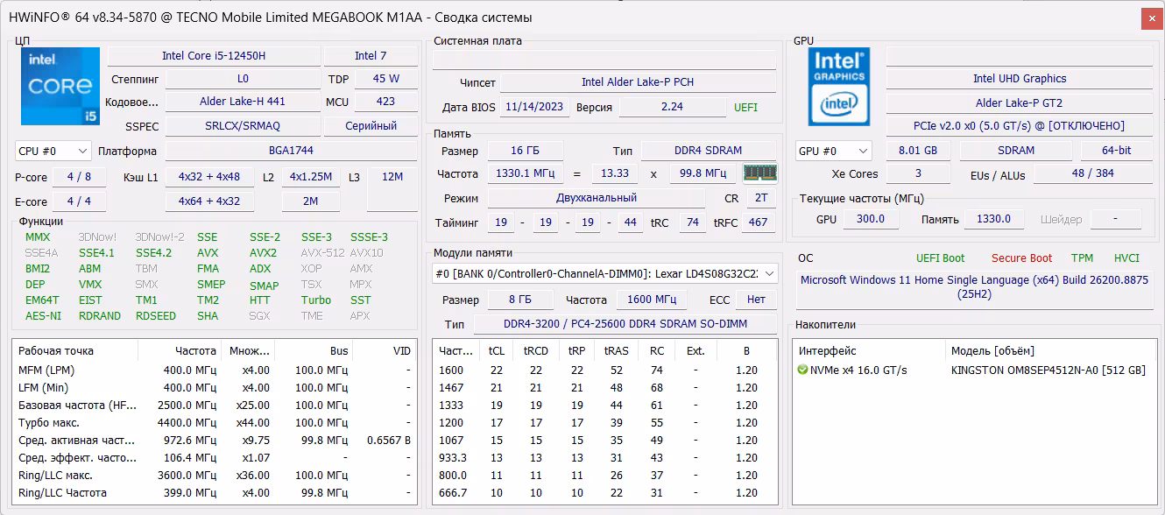The image size is (1165, 515).
Task: Click the L2 cache value 4x1.25M
Action: point(311,177)
